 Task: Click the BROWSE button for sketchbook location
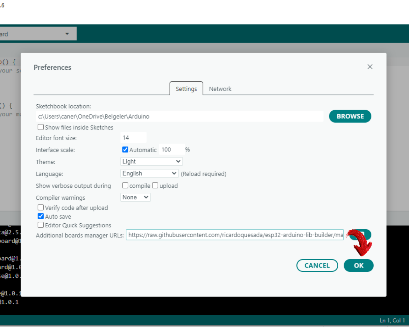click(x=350, y=116)
